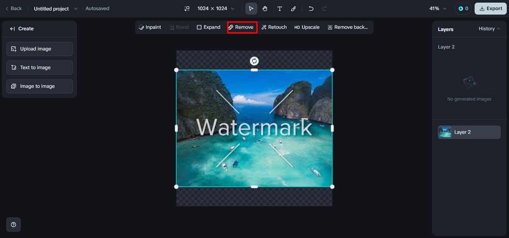Click the Upload image button

pos(39,49)
